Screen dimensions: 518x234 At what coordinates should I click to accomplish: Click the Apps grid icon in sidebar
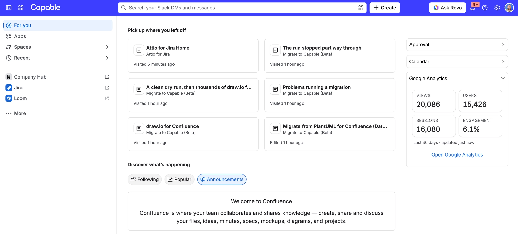(x=9, y=36)
